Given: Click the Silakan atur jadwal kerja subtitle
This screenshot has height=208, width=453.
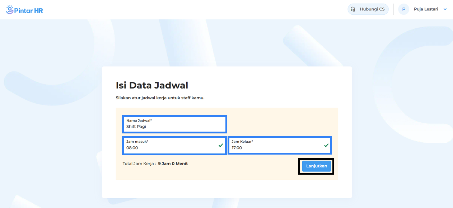Looking at the screenshot, I should tap(160, 98).
